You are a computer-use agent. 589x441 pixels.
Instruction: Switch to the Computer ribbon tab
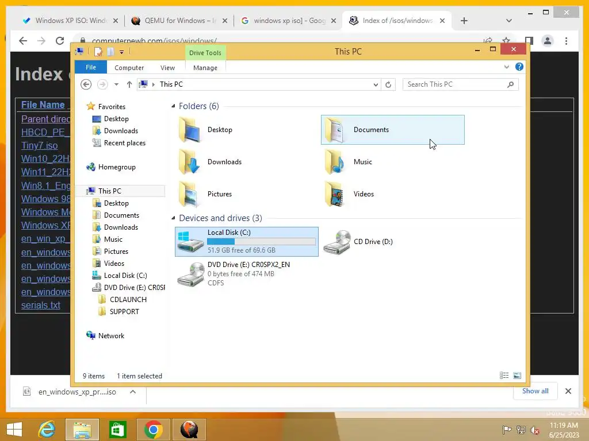click(129, 68)
